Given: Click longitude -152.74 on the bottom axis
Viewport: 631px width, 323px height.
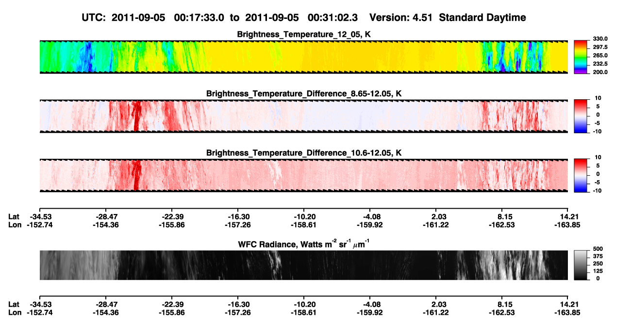Looking at the screenshot, I should pos(39,312).
